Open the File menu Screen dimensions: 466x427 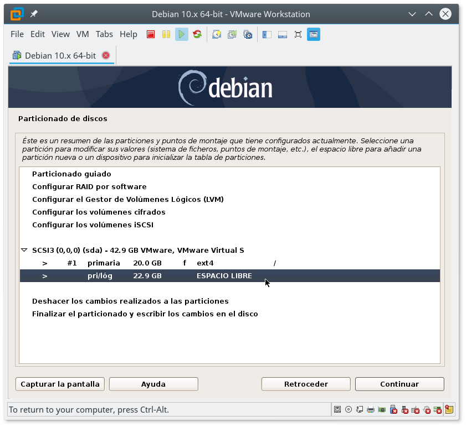click(17, 34)
